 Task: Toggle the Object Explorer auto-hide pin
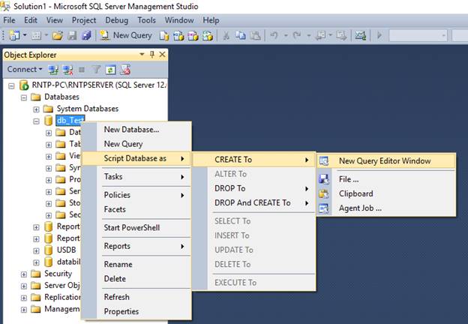tap(152, 54)
